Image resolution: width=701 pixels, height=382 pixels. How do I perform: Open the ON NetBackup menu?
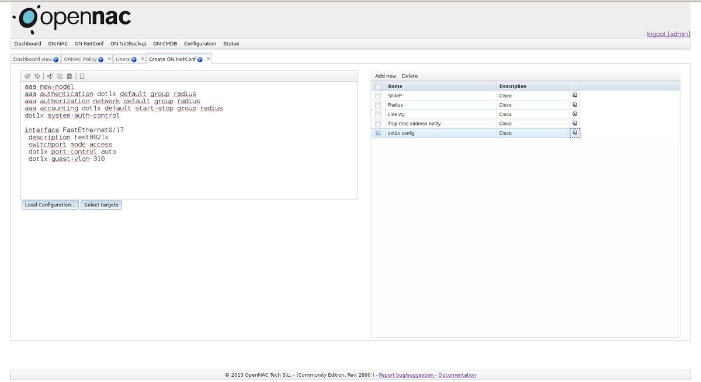(128, 44)
